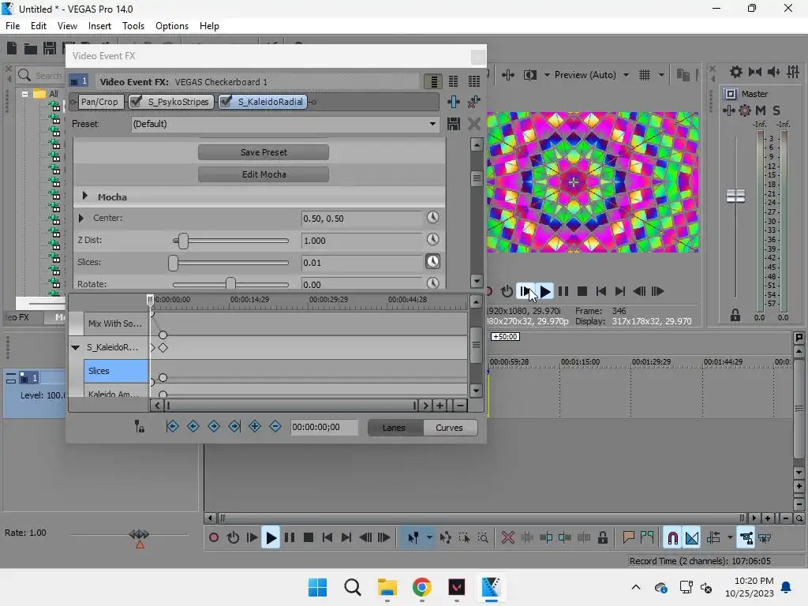Open Chrome from the taskbar
The image size is (808, 606).
[421, 587]
